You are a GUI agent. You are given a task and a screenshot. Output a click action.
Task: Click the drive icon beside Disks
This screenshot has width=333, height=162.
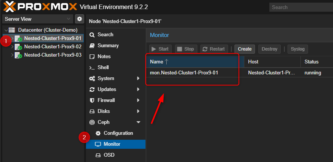point(92,111)
